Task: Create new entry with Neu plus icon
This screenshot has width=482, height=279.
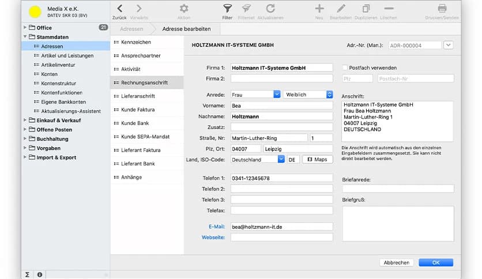Action: pyautogui.click(x=319, y=8)
